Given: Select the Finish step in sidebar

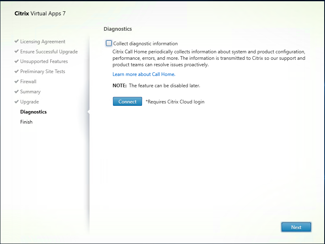Looking at the screenshot, I should click(x=26, y=122).
